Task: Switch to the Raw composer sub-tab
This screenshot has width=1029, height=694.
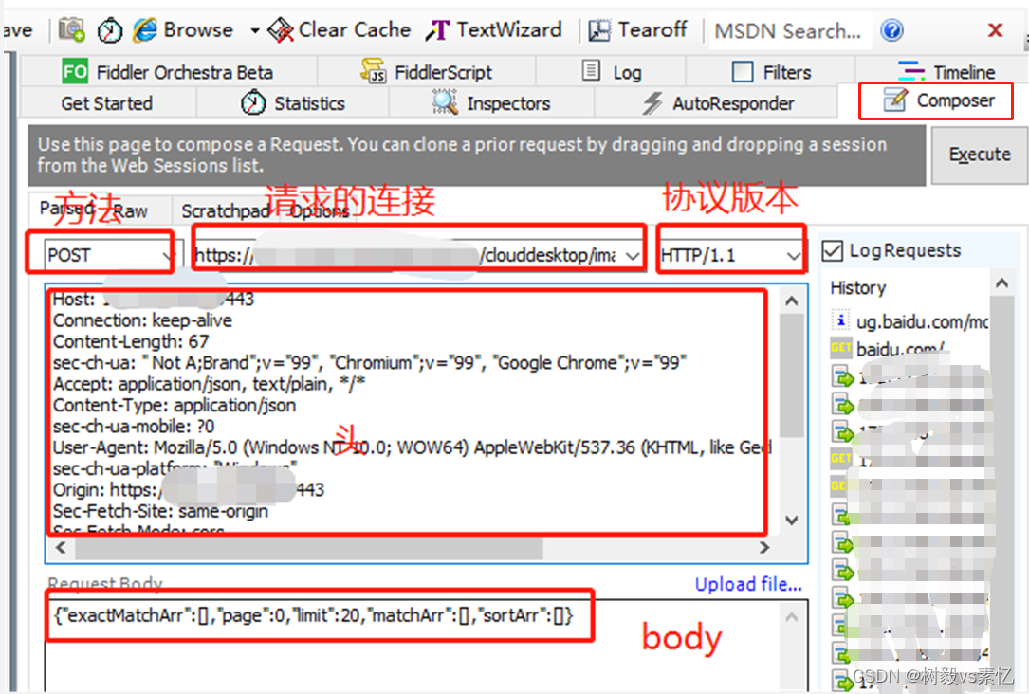Action: click(x=131, y=211)
